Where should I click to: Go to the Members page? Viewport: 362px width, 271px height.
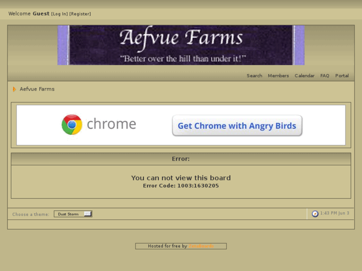click(x=278, y=76)
